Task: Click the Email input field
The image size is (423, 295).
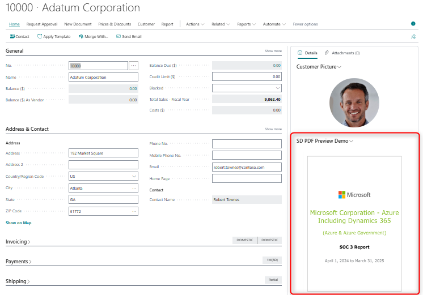Action: click(x=246, y=167)
